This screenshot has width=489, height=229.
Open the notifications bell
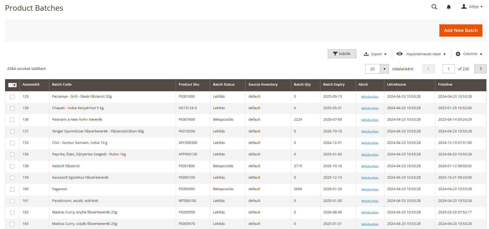(449, 7)
